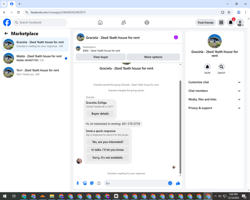The width and height of the screenshot is (250, 200).
Task: Open the Groups icon in top navigation
Action: click(x=147, y=22)
